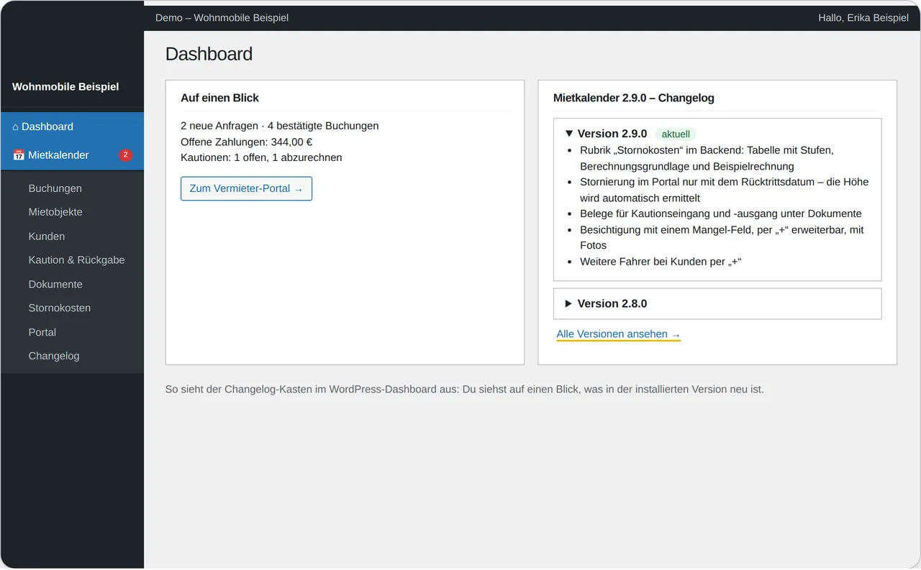Open Mietobjekte in the sidebar

[x=55, y=212]
